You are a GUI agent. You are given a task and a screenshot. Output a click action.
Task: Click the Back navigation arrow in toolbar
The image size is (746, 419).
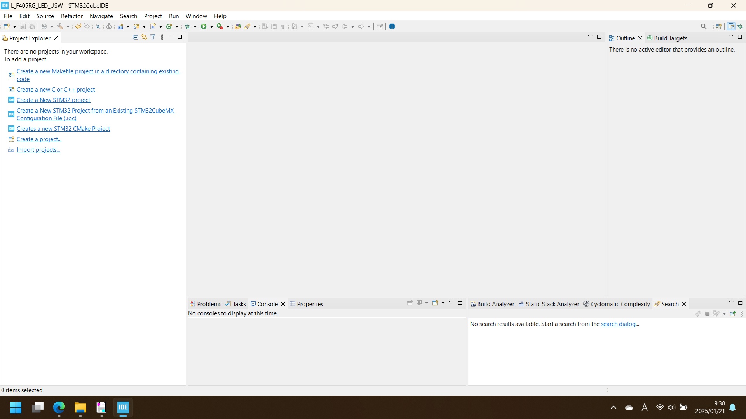[344, 26]
